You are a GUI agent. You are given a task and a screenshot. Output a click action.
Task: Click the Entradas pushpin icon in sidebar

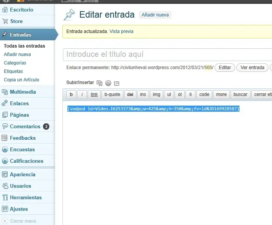(x=5, y=35)
